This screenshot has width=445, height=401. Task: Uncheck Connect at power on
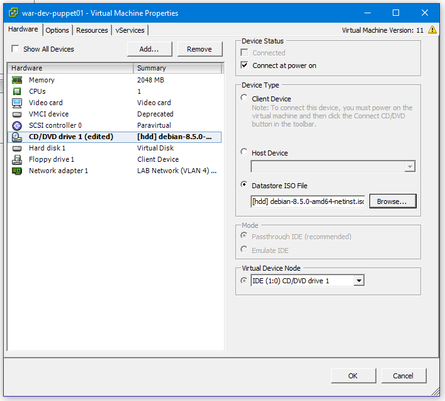(244, 65)
